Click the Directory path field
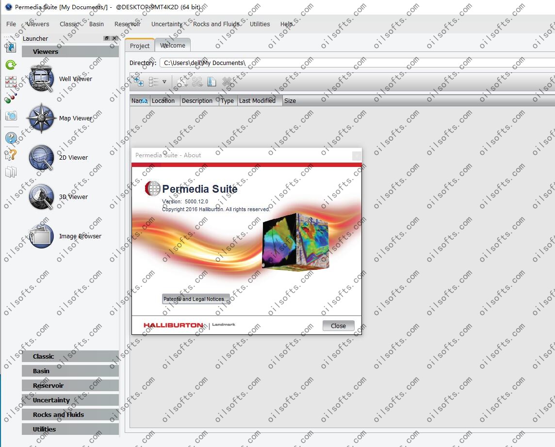 (x=358, y=63)
